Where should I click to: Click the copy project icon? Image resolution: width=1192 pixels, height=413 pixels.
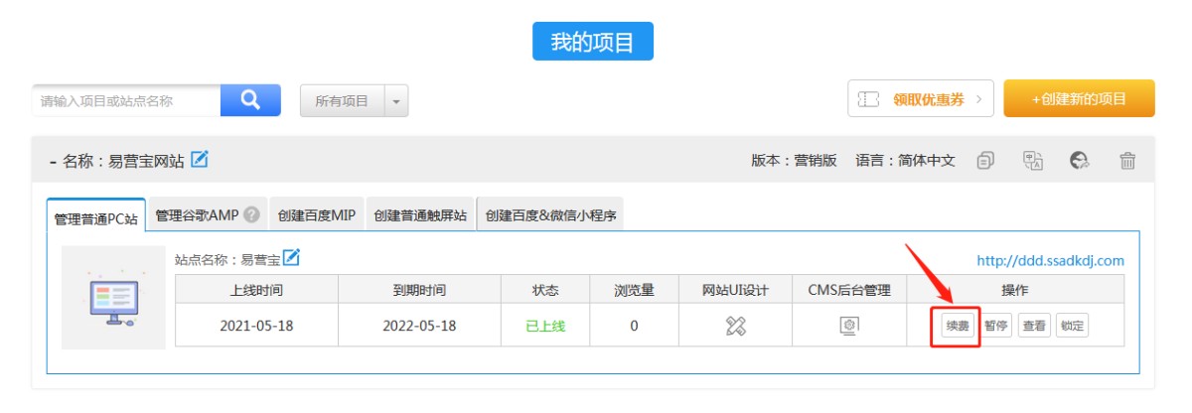(984, 160)
